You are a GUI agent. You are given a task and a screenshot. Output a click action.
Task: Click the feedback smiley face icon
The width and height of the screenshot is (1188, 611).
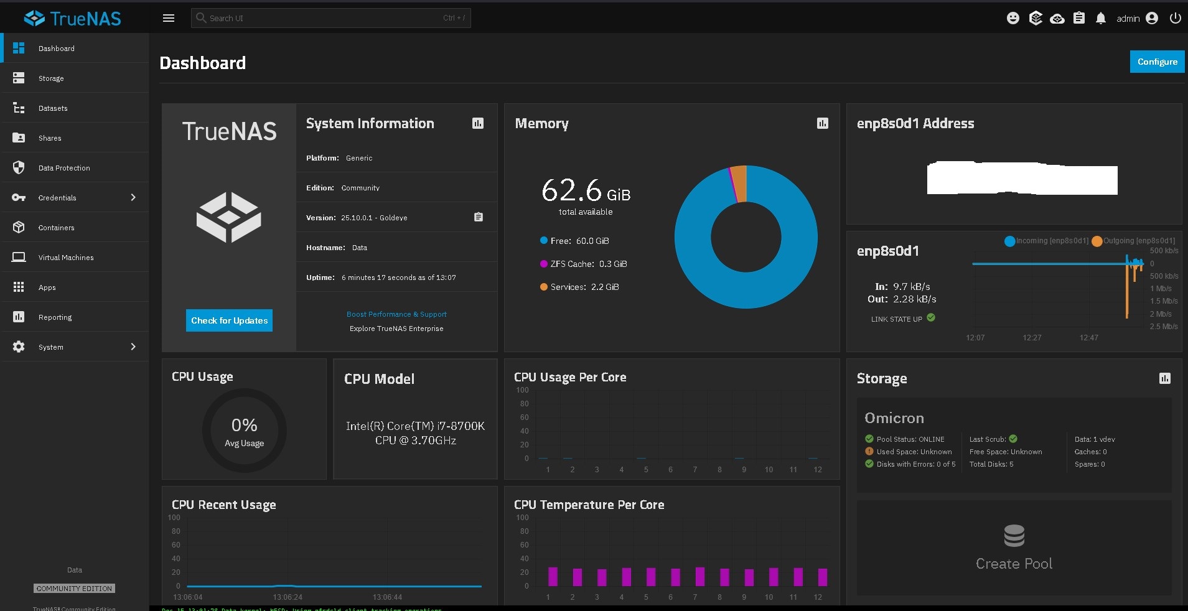point(1013,18)
